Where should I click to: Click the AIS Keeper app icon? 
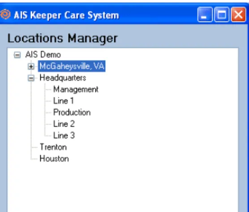[x=5, y=14]
